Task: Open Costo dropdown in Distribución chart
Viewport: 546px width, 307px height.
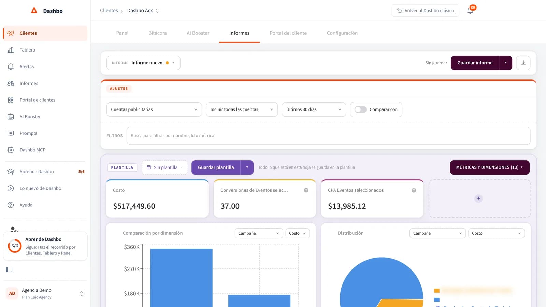Action: click(496, 233)
